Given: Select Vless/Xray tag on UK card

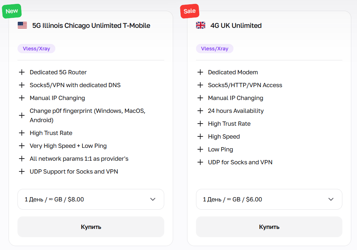Looking at the screenshot, I should click(x=215, y=49).
